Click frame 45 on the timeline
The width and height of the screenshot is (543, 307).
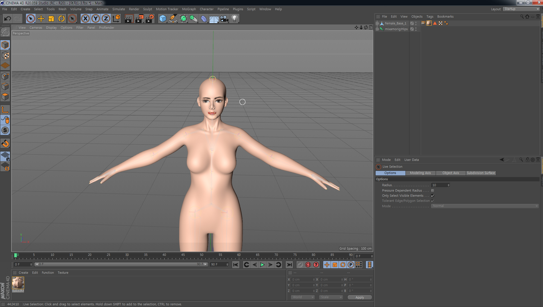(183, 255)
